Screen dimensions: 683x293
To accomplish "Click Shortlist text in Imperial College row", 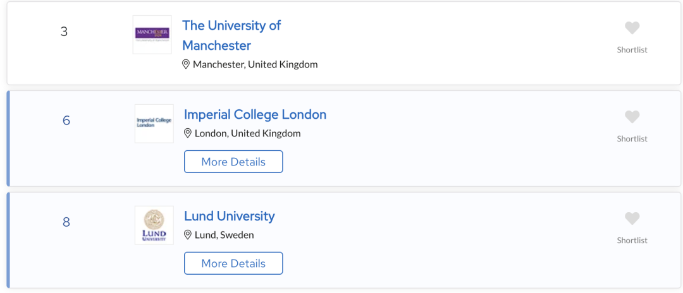I will coord(632,139).
